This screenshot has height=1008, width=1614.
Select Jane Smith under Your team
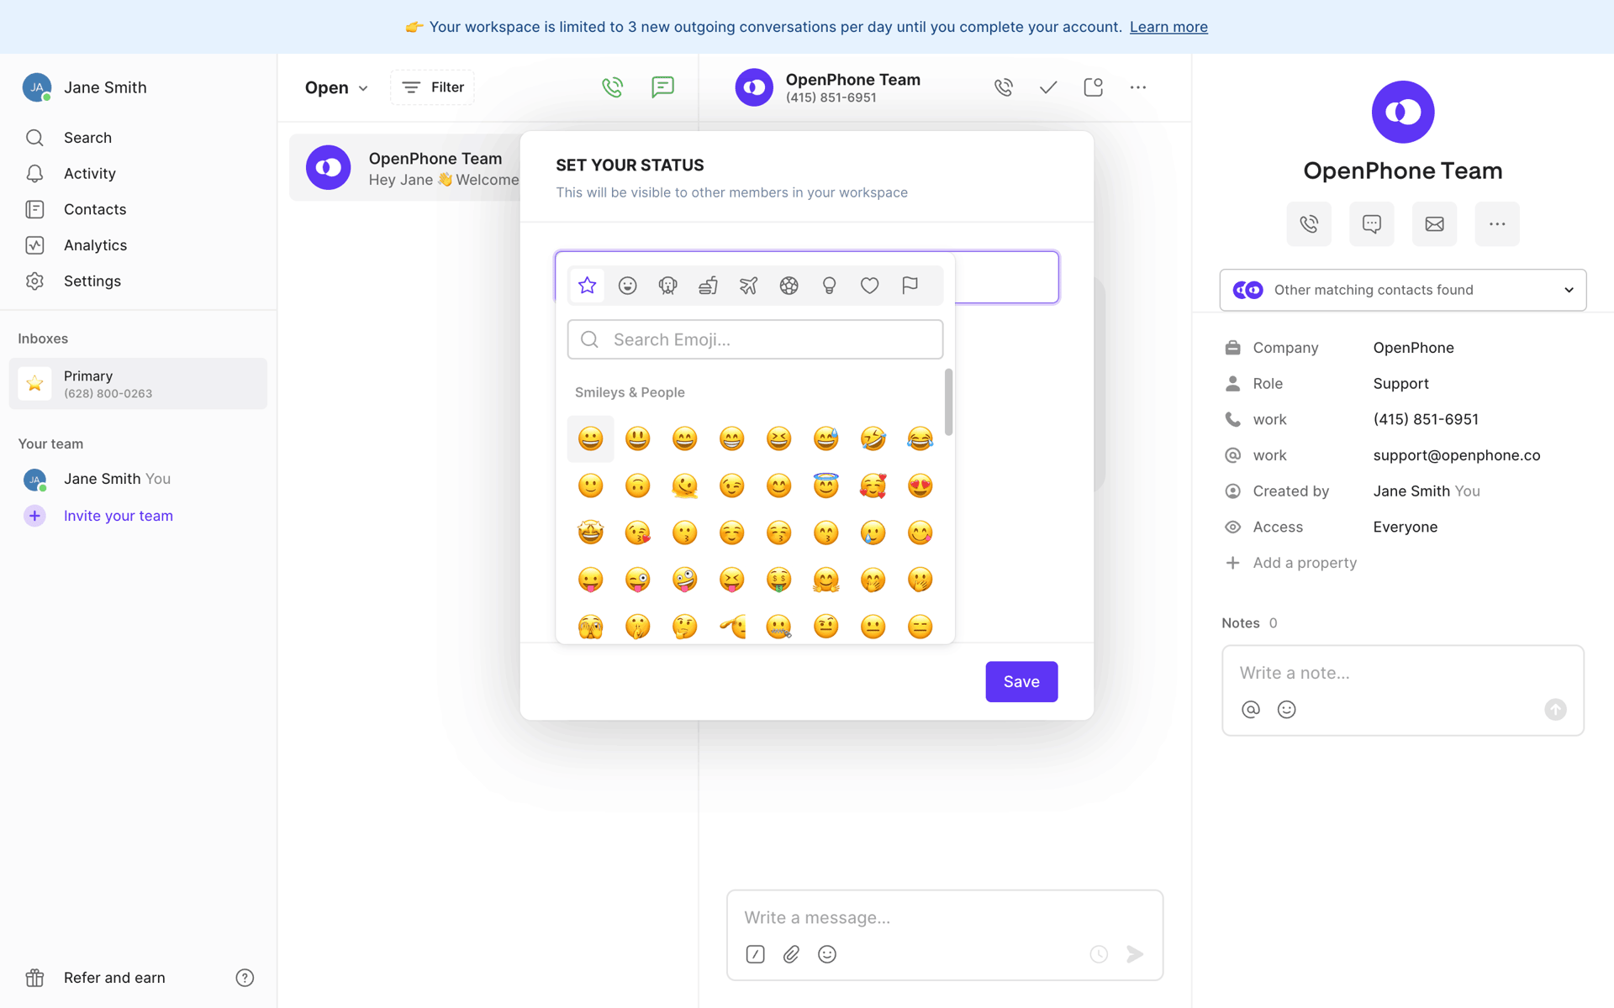point(117,479)
